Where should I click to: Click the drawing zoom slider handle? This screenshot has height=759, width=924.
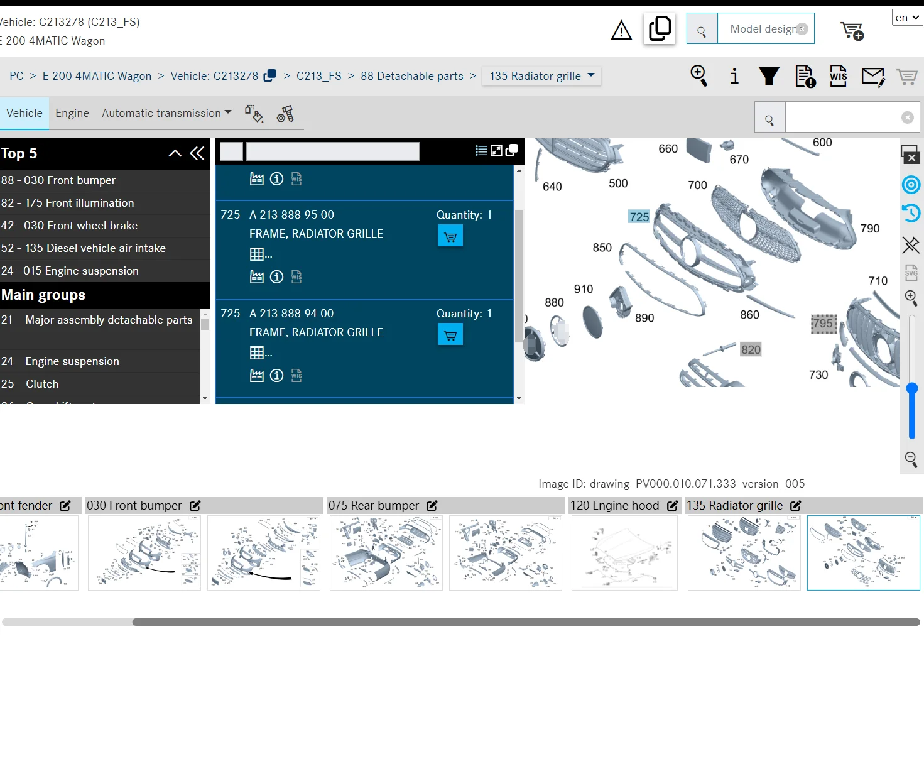coord(912,389)
